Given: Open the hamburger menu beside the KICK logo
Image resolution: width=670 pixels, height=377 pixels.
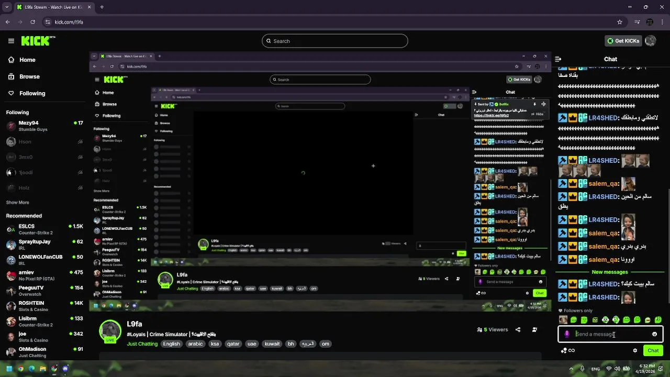Looking at the screenshot, I should 11,41.
